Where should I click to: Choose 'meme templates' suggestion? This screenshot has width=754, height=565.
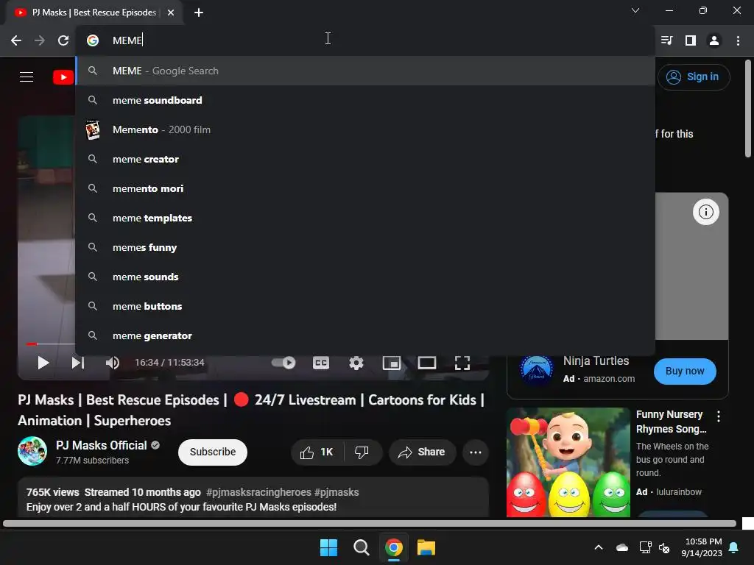point(365,218)
